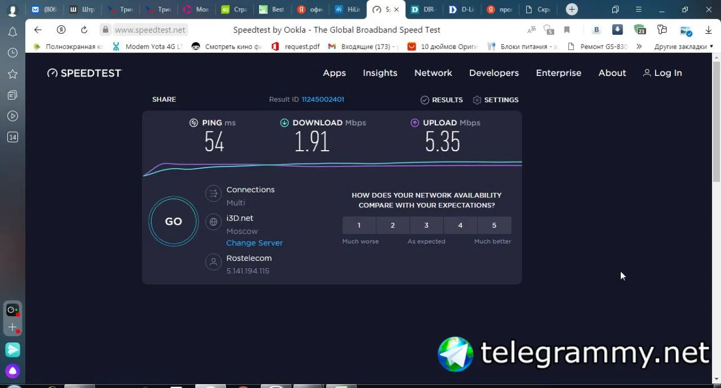Switch to the Best browser tab
Image resolution: width=721 pixels, height=388 pixels.
[x=272, y=10]
